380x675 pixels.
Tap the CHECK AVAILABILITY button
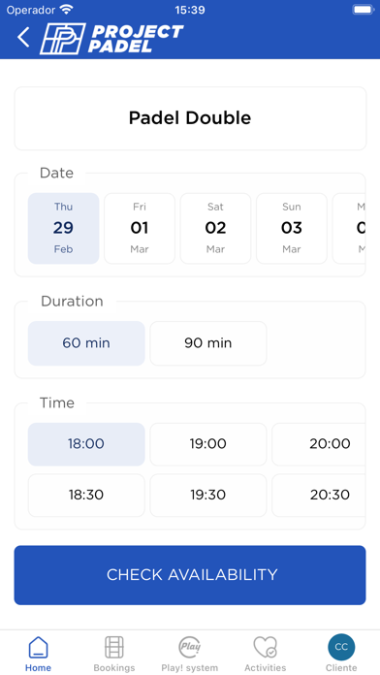pos(190,575)
